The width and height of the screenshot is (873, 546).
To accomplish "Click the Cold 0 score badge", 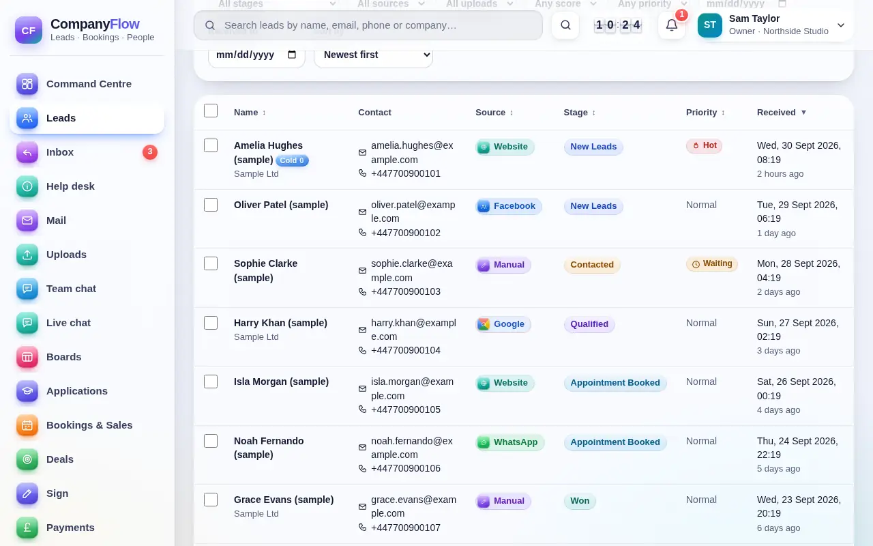I will coord(292,160).
